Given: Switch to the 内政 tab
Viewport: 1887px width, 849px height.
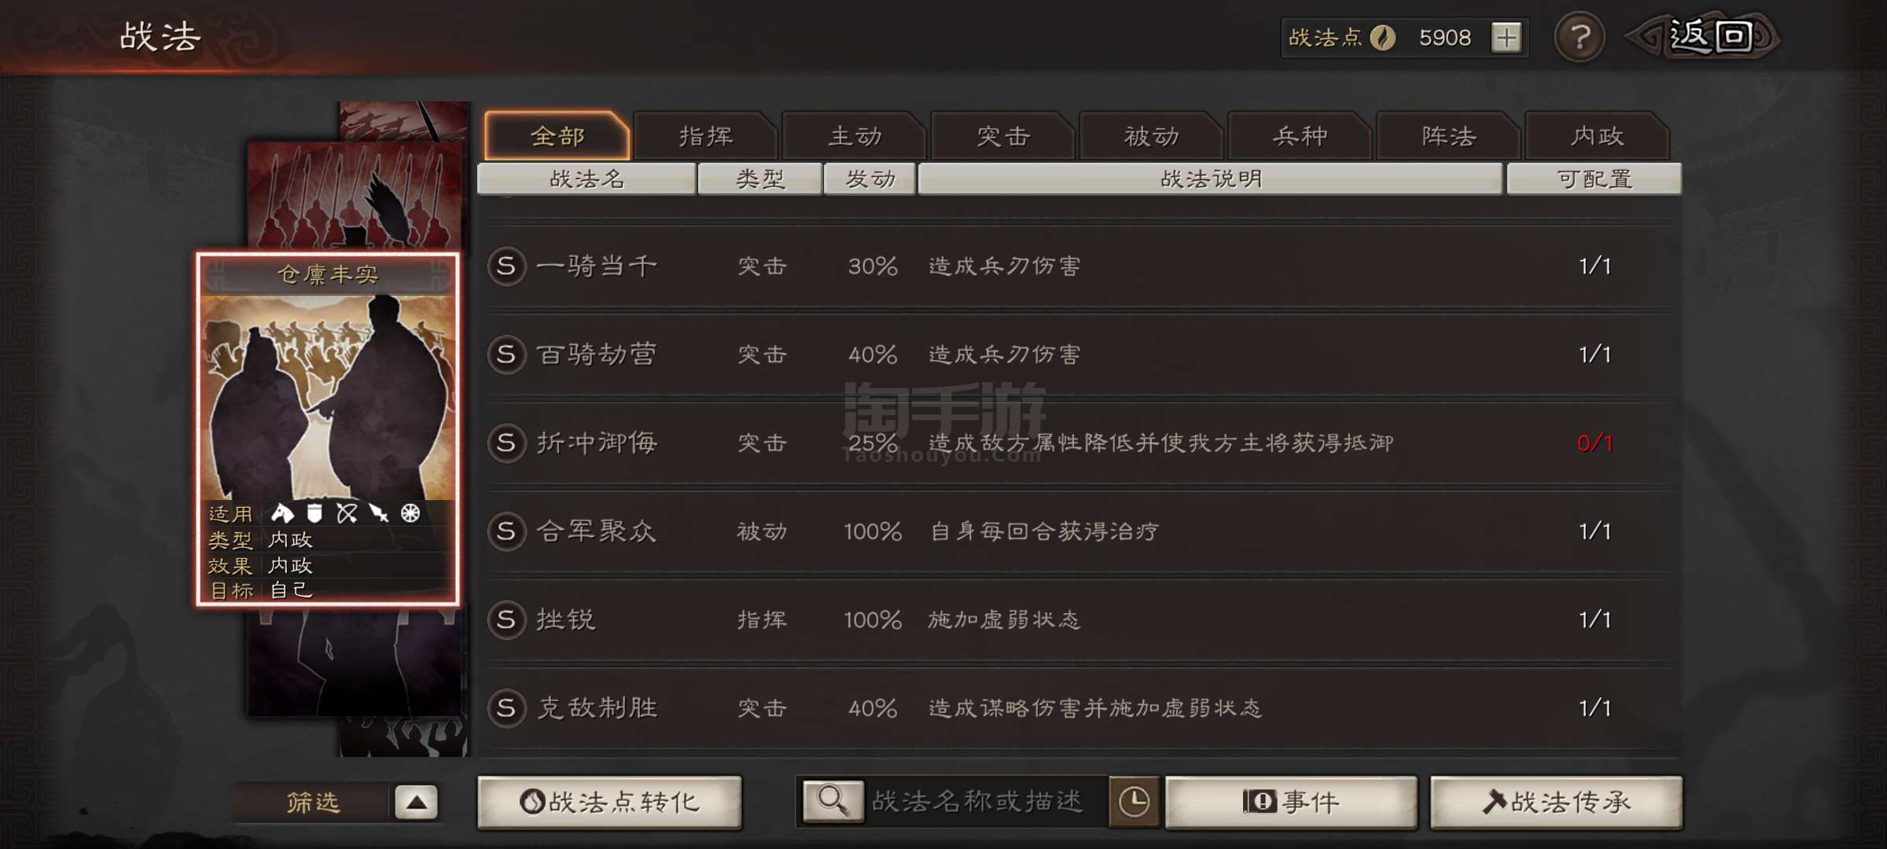Looking at the screenshot, I should tap(1597, 136).
